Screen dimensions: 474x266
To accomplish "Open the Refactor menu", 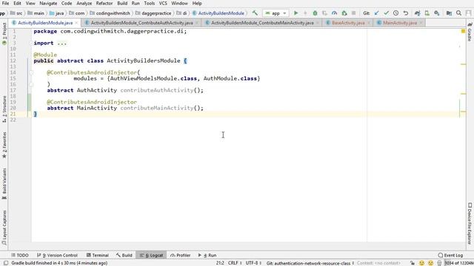I will tap(104, 3).
